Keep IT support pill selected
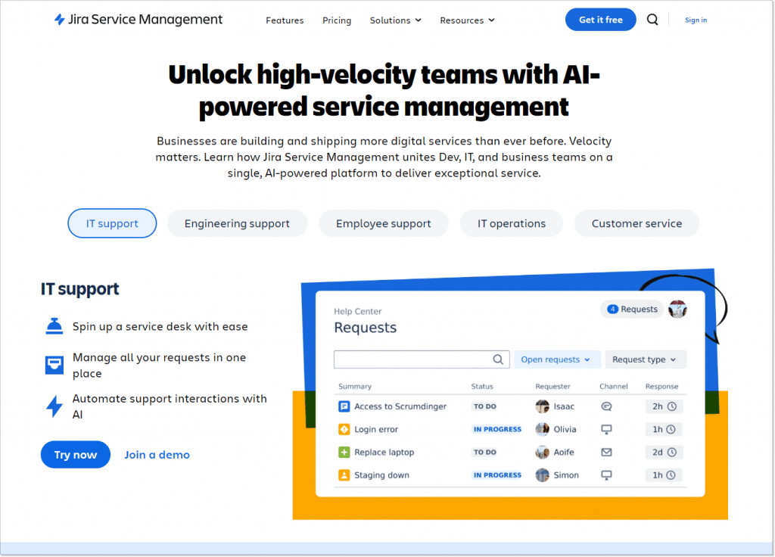 click(x=112, y=223)
